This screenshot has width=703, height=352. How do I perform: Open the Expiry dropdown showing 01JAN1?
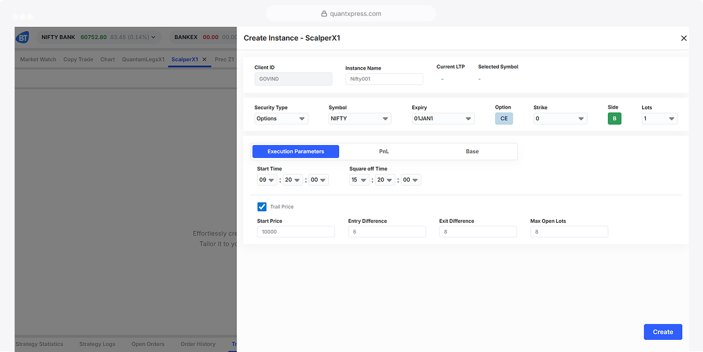443,118
